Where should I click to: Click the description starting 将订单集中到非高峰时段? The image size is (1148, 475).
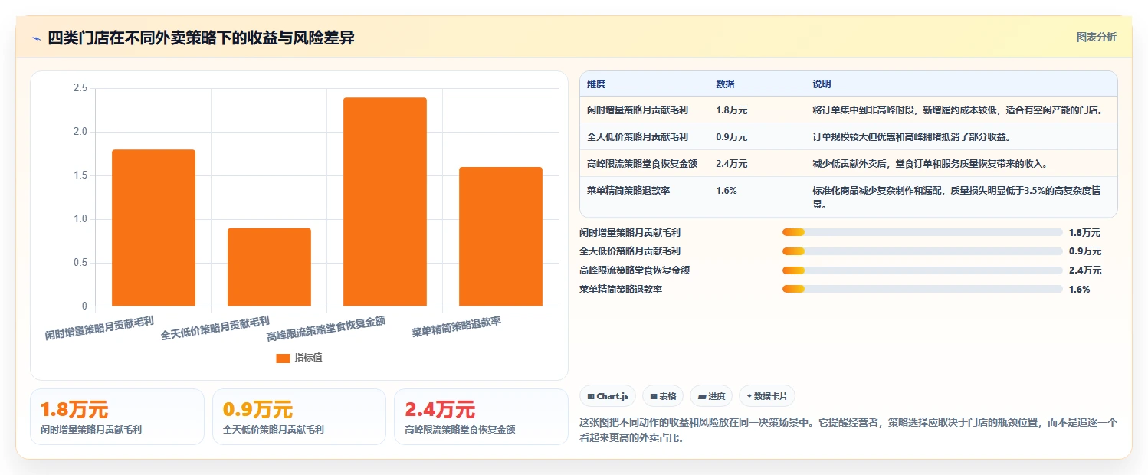coord(957,110)
